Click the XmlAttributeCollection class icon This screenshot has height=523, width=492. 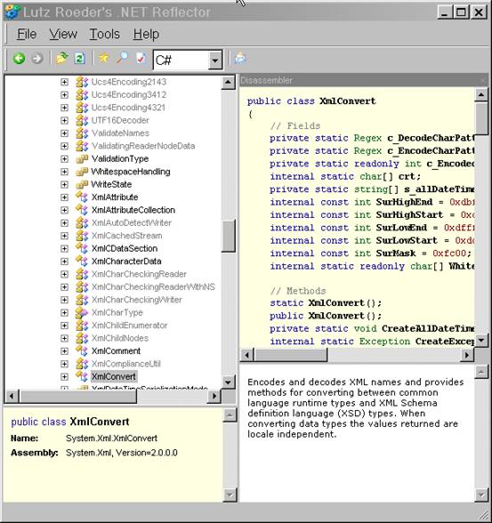click(x=82, y=210)
